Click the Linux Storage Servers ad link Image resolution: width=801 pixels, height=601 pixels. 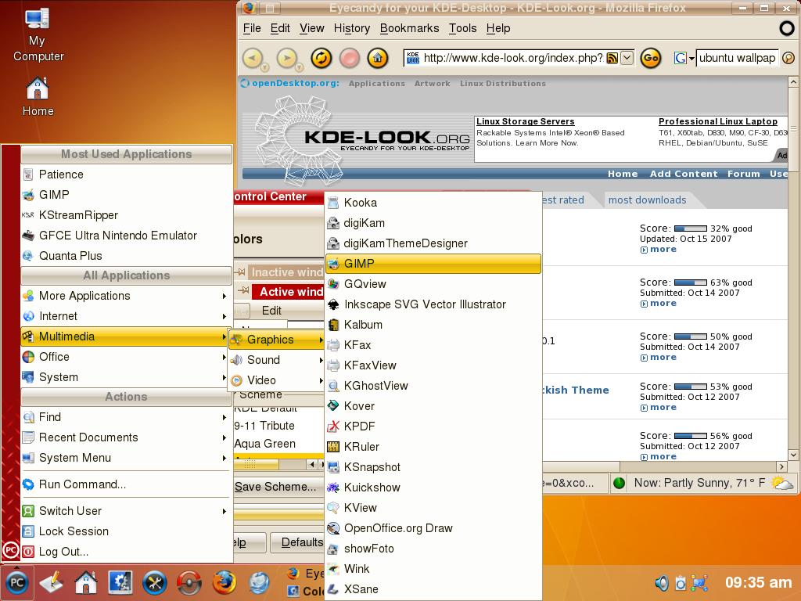[x=525, y=121]
